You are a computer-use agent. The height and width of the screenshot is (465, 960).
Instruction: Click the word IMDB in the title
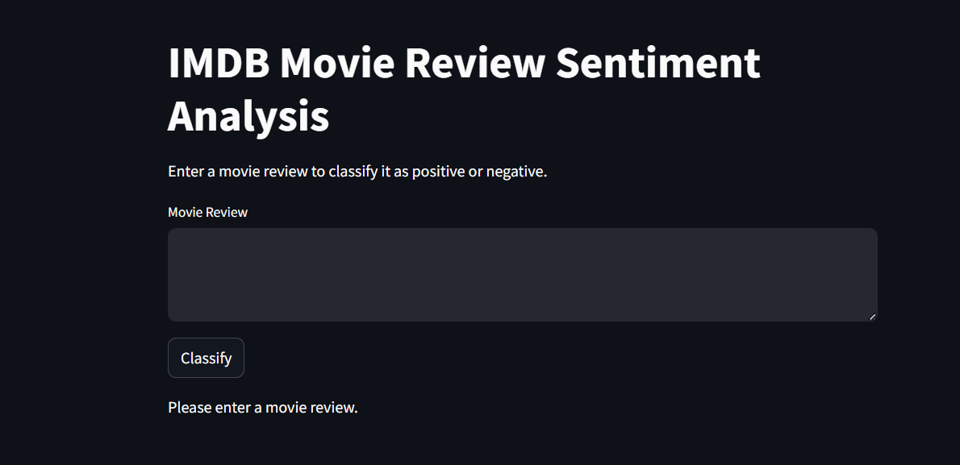218,63
